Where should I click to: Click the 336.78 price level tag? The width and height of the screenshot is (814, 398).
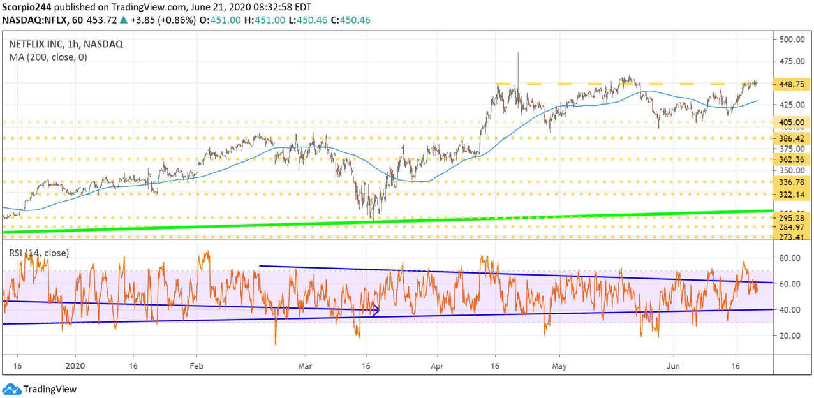pos(790,182)
